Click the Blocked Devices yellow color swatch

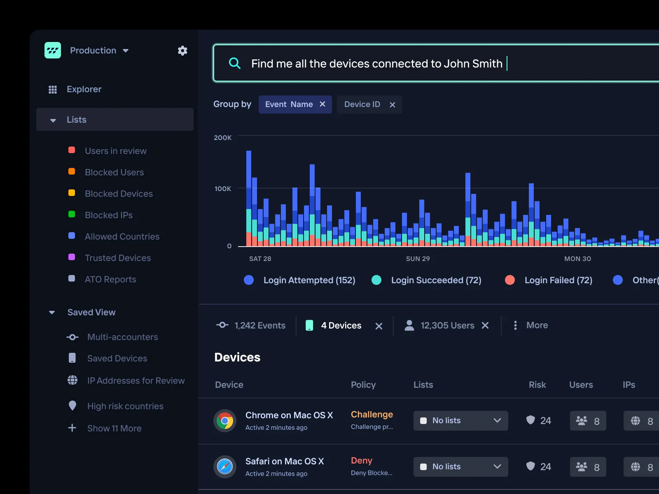click(x=72, y=193)
